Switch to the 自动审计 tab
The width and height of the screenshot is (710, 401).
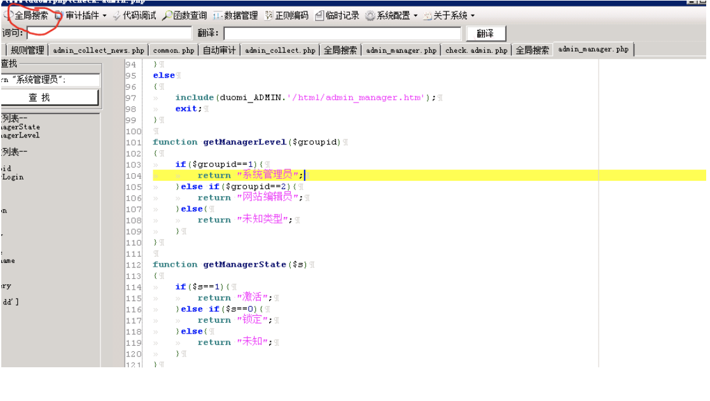(219, 50)
